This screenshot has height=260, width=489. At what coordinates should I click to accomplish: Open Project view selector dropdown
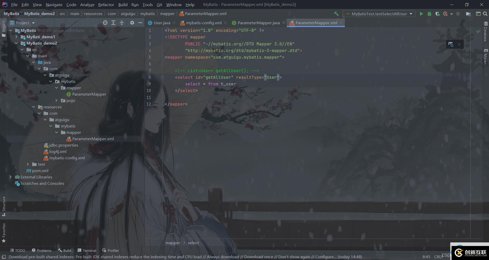(x=22, y=23)
